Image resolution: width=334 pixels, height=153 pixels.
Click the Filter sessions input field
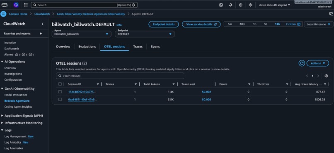click(120, 76)
